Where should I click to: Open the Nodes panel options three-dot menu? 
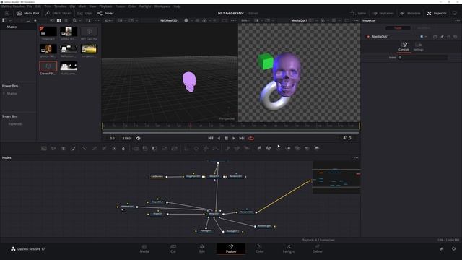coord(356,157)
